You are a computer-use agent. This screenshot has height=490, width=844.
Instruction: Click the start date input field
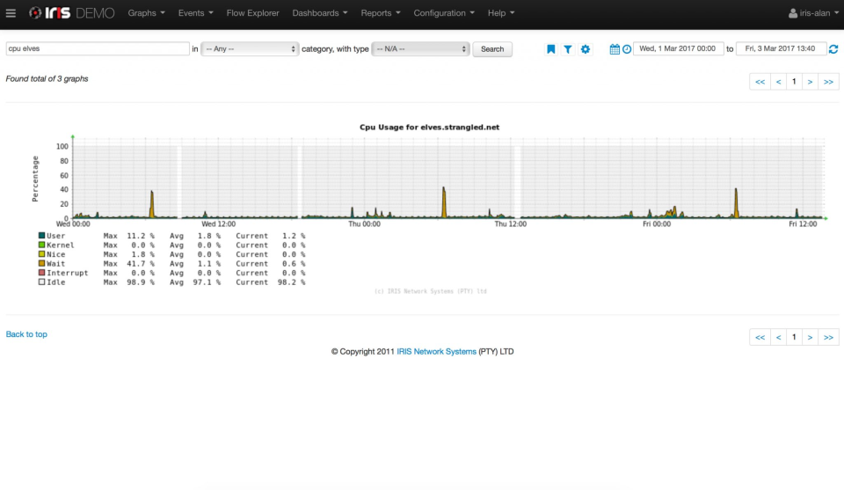678,49
